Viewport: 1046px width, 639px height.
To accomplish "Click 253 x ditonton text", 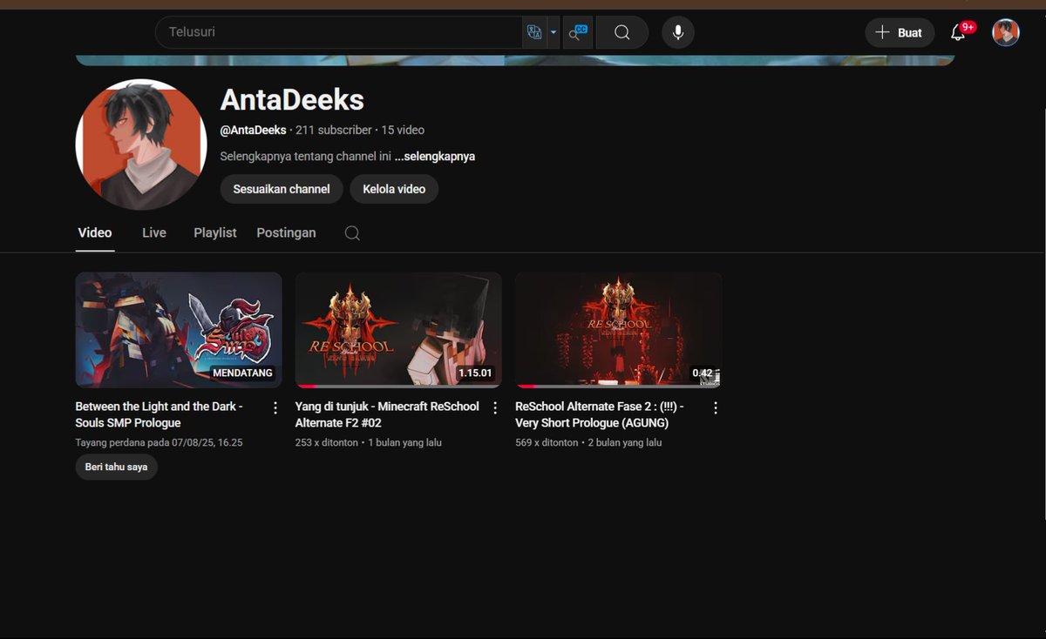I will pos(327,442).
